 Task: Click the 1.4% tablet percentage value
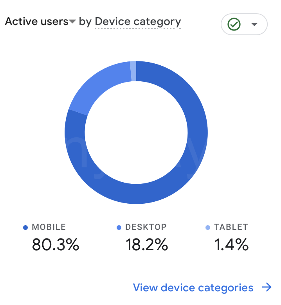point(231,244)
